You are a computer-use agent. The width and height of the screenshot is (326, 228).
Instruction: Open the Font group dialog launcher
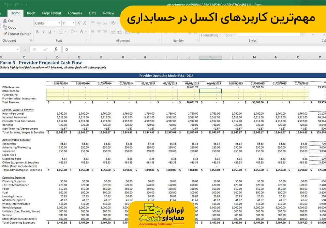86,41
